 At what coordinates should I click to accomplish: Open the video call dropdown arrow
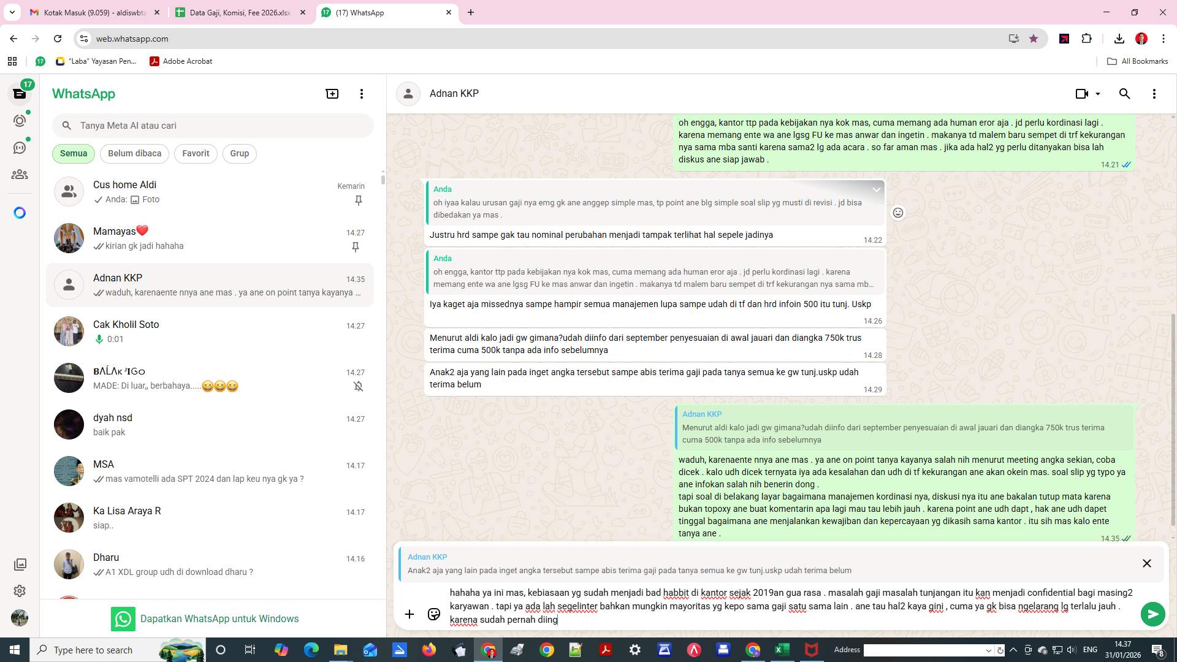(1097, 93)
